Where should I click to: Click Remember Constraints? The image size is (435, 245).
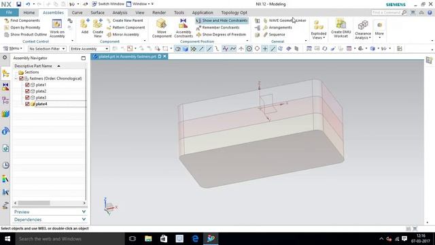coord(217,27)
